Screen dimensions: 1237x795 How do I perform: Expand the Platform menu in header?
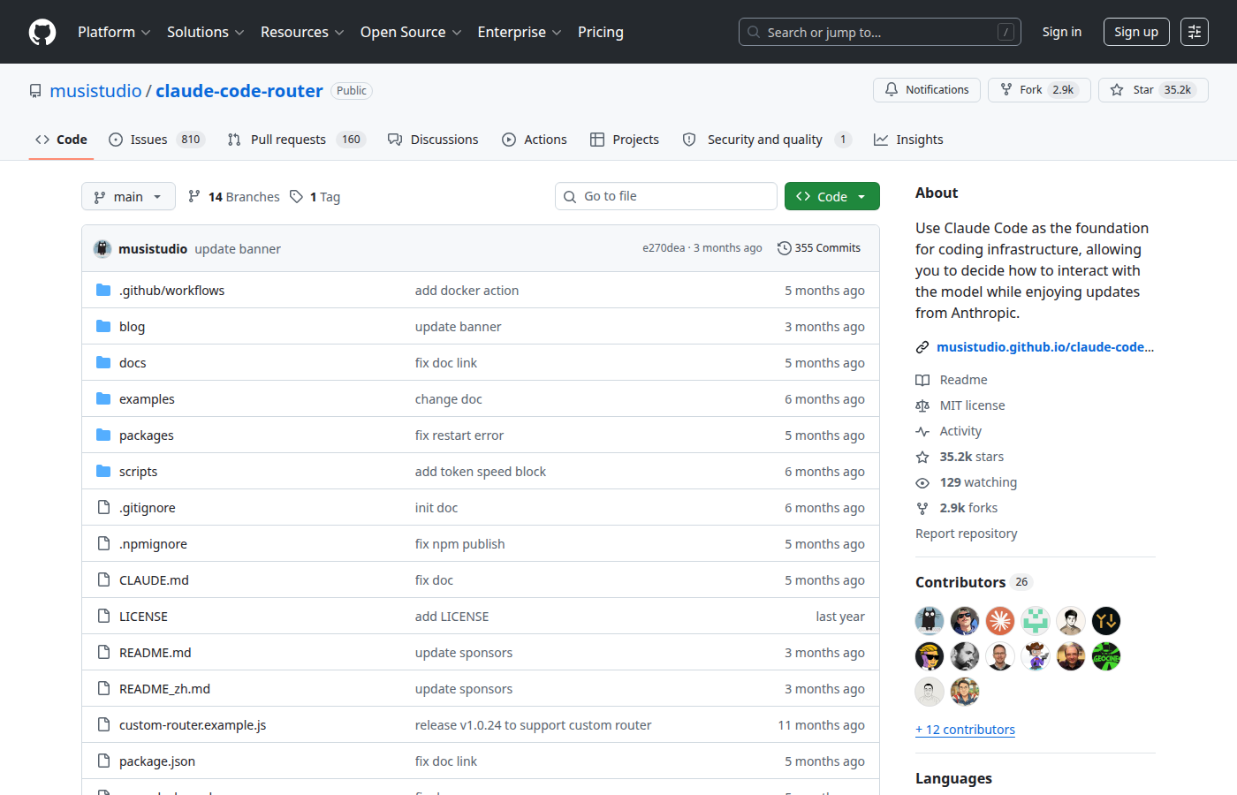tap(114, 32)
